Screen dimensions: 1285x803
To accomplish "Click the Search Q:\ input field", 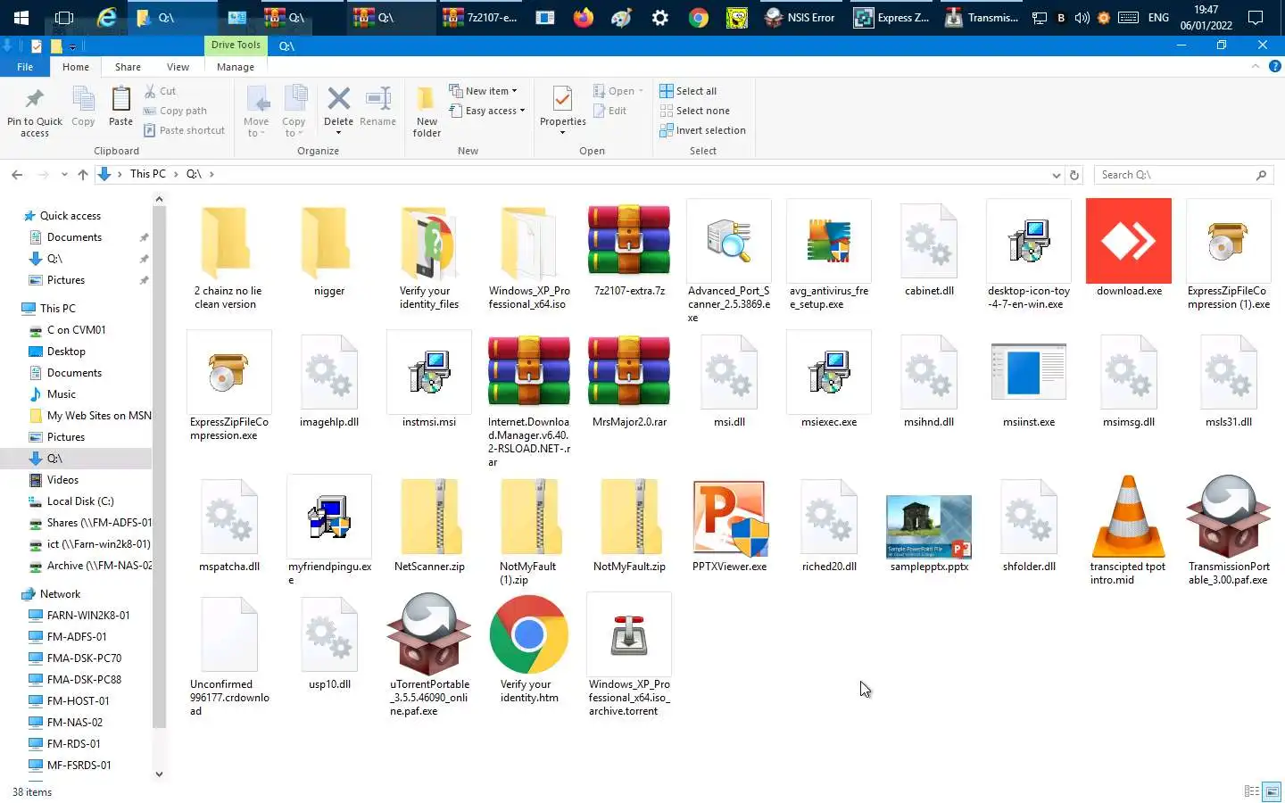I will pos(1175,175).
